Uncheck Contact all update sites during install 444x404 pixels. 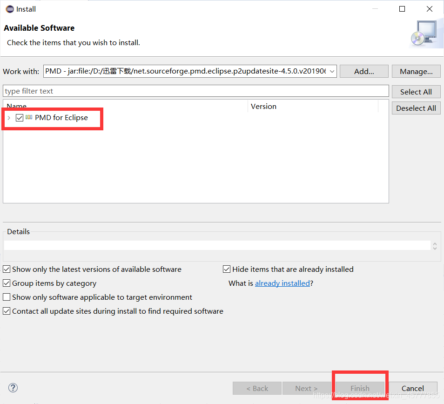pos(7,311)
